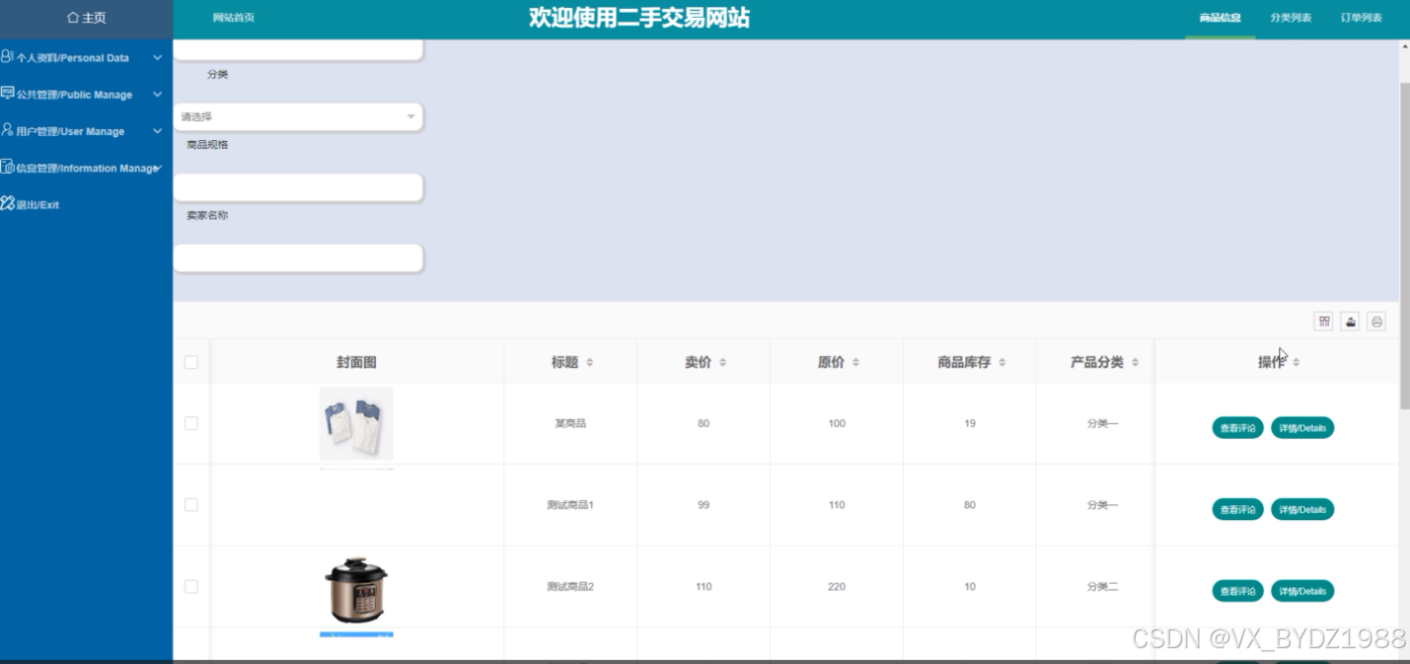The height and width of the screenshot is (664, 1410).
Task: Expand Personal Data menu chevron
Action: pyautogui.click(x=158, y=57)
